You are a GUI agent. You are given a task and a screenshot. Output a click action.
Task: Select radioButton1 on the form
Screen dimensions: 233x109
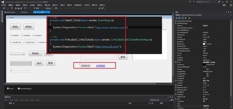click(x=16, y=42)
